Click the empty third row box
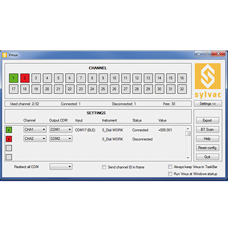228x228 pixels. point(9,148)
